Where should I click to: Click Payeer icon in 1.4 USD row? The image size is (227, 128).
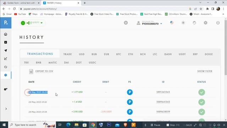pos(130,102)
